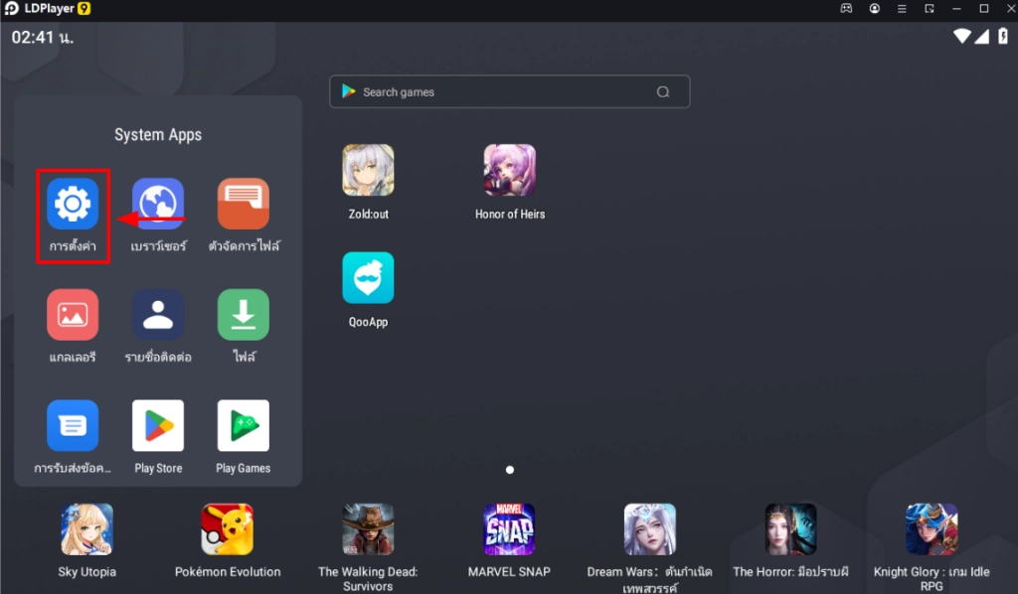Minimize the LDPlayer window
This screenshot has height=594, width=1018.
pos(956,8)
